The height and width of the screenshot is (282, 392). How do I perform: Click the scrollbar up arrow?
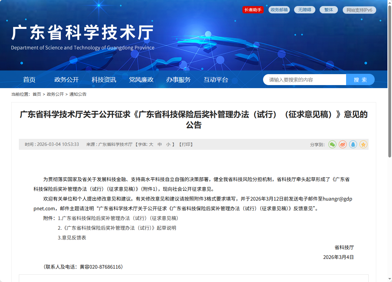pyautogui.click(x=390, y=2)
